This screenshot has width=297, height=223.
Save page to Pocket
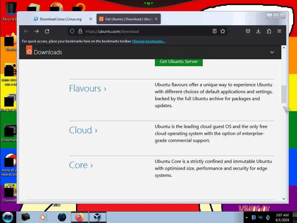click(248, 31)
